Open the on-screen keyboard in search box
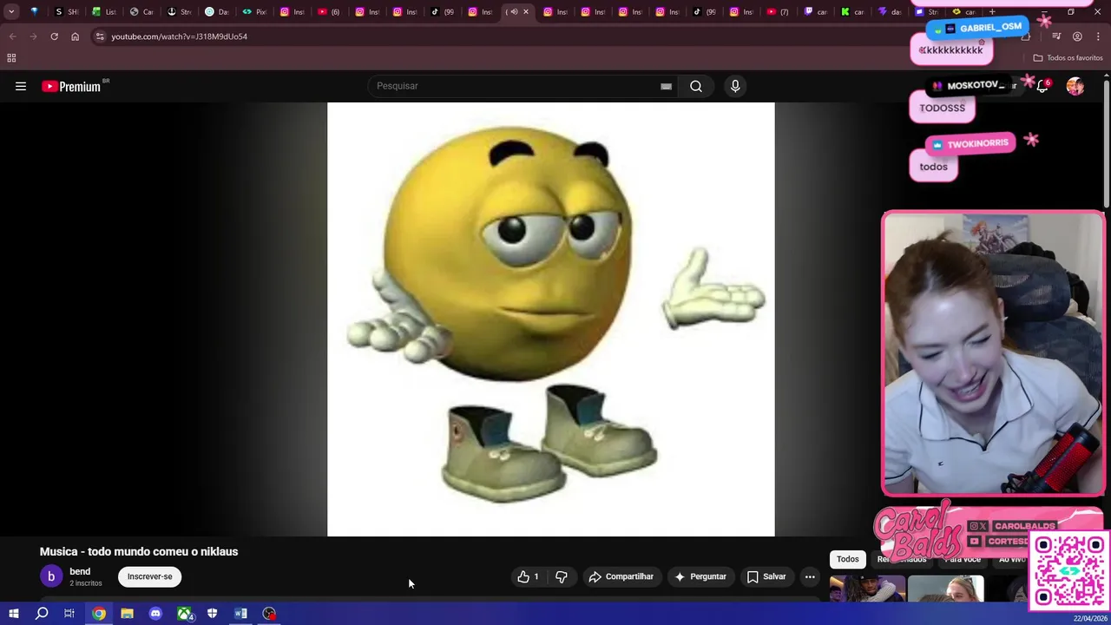The height and width of the screenshot is (625, 1111). pos(666,86)
